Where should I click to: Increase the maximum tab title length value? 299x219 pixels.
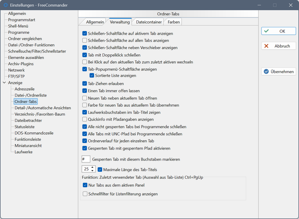point(92,167)
